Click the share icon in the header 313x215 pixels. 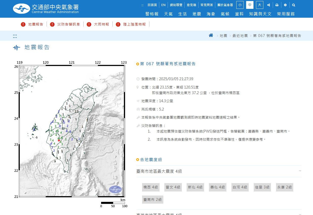point(268,5)
